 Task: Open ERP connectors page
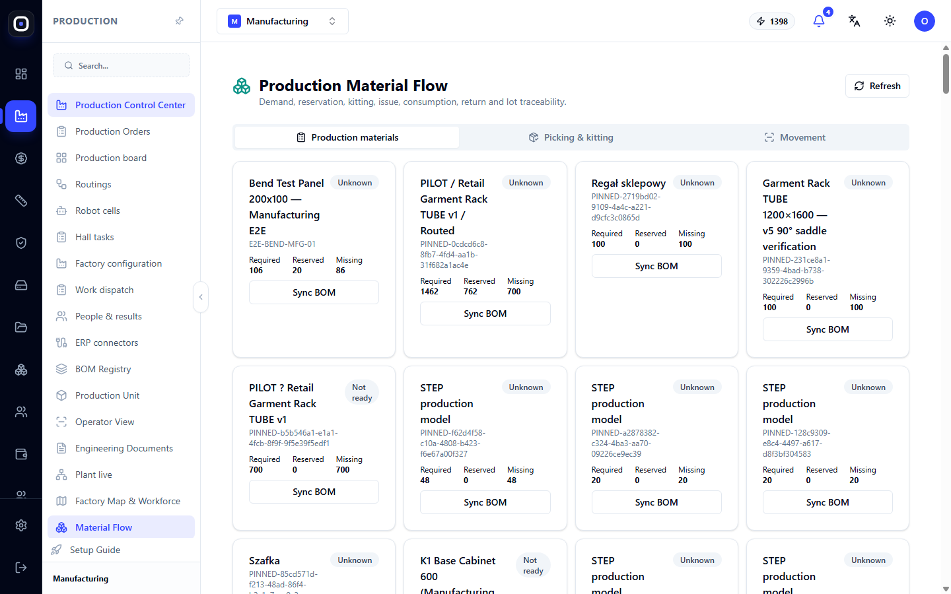point(121,343)
